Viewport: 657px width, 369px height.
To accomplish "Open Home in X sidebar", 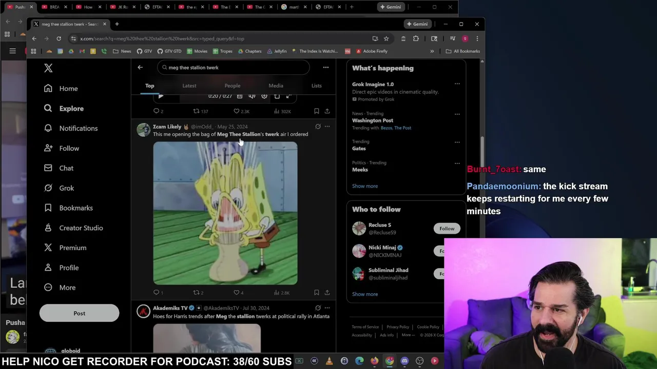I will (x=61, y=89).
